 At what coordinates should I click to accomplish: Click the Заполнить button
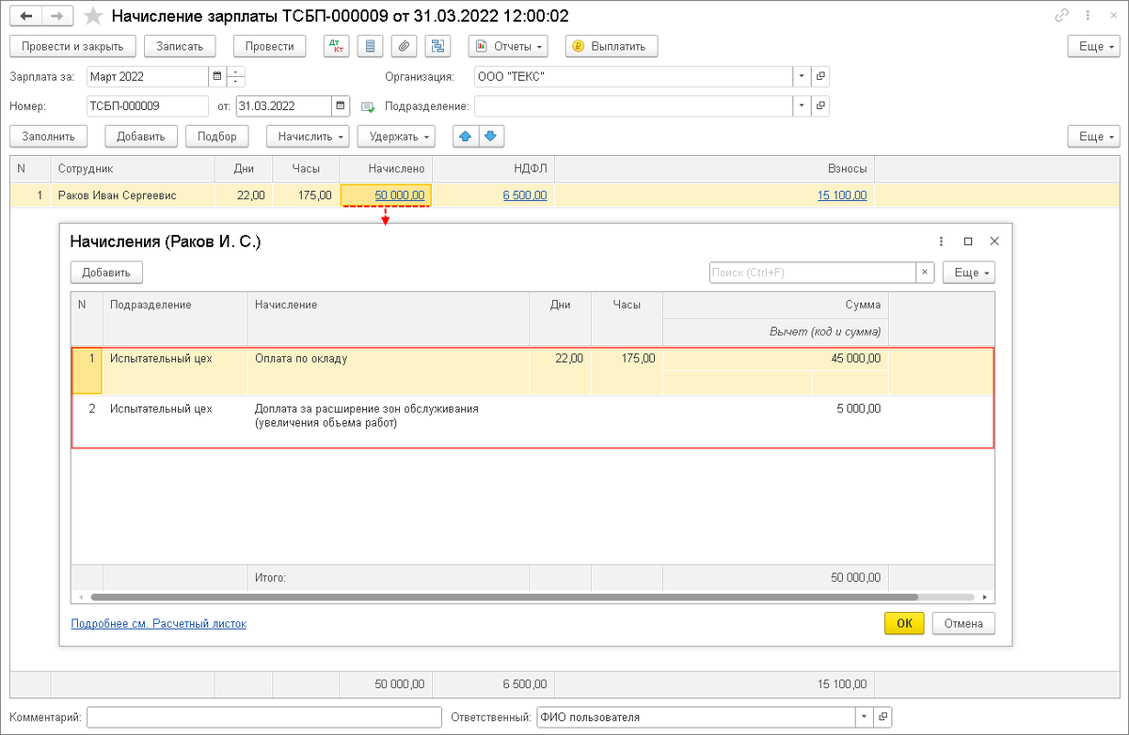pyautogui.click(x=49, y=136)
